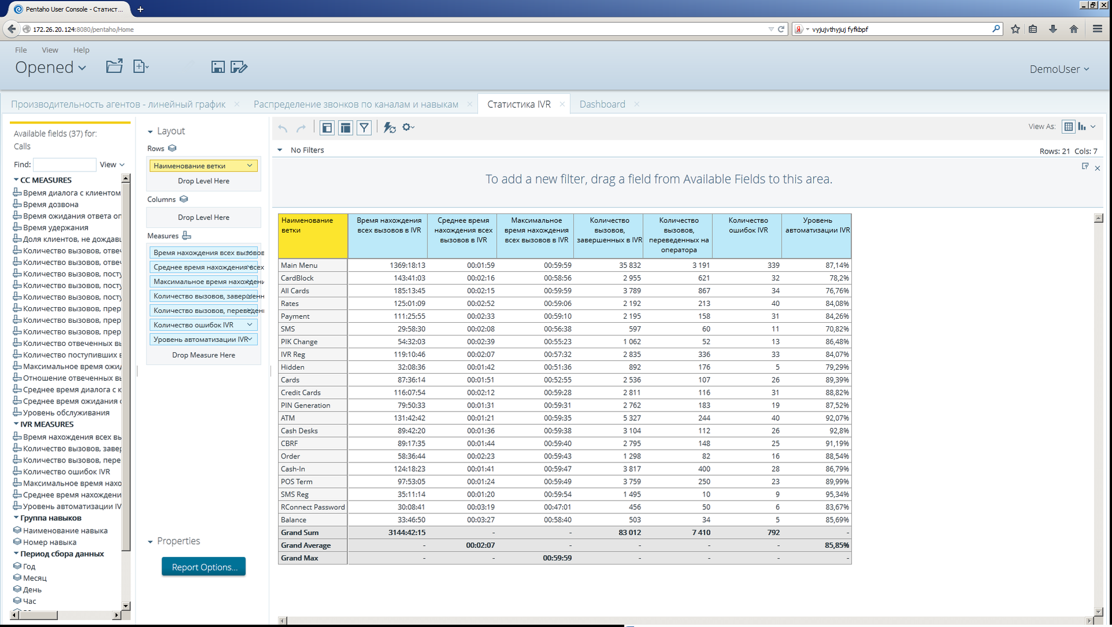Screen dimensions: 1112x627
Task: Switch to chart view icon
Action: coord(1082,126)
